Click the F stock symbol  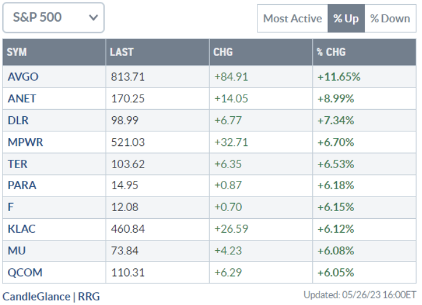[x=10, y=207]
